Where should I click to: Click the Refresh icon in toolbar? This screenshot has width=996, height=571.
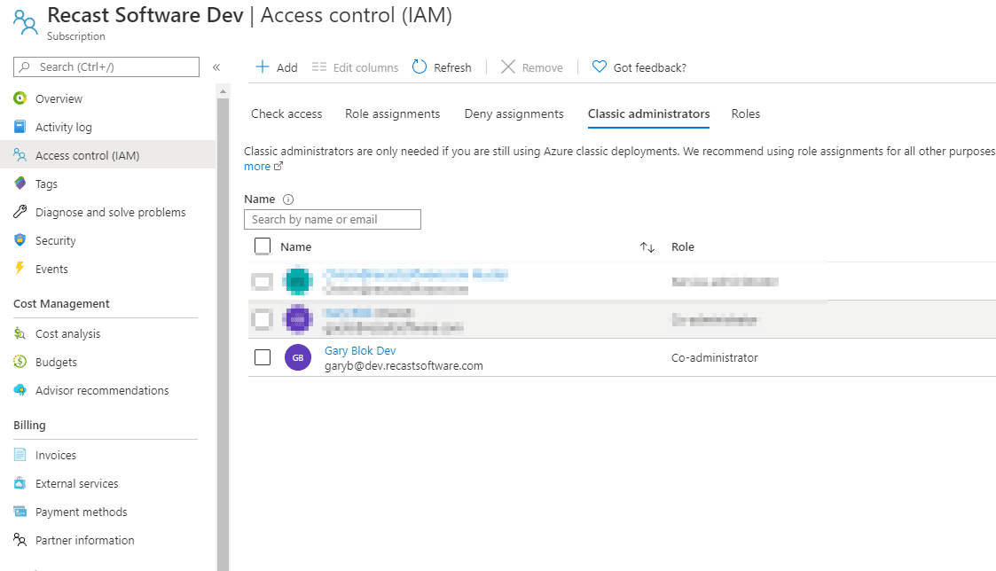tap(420, 67)
